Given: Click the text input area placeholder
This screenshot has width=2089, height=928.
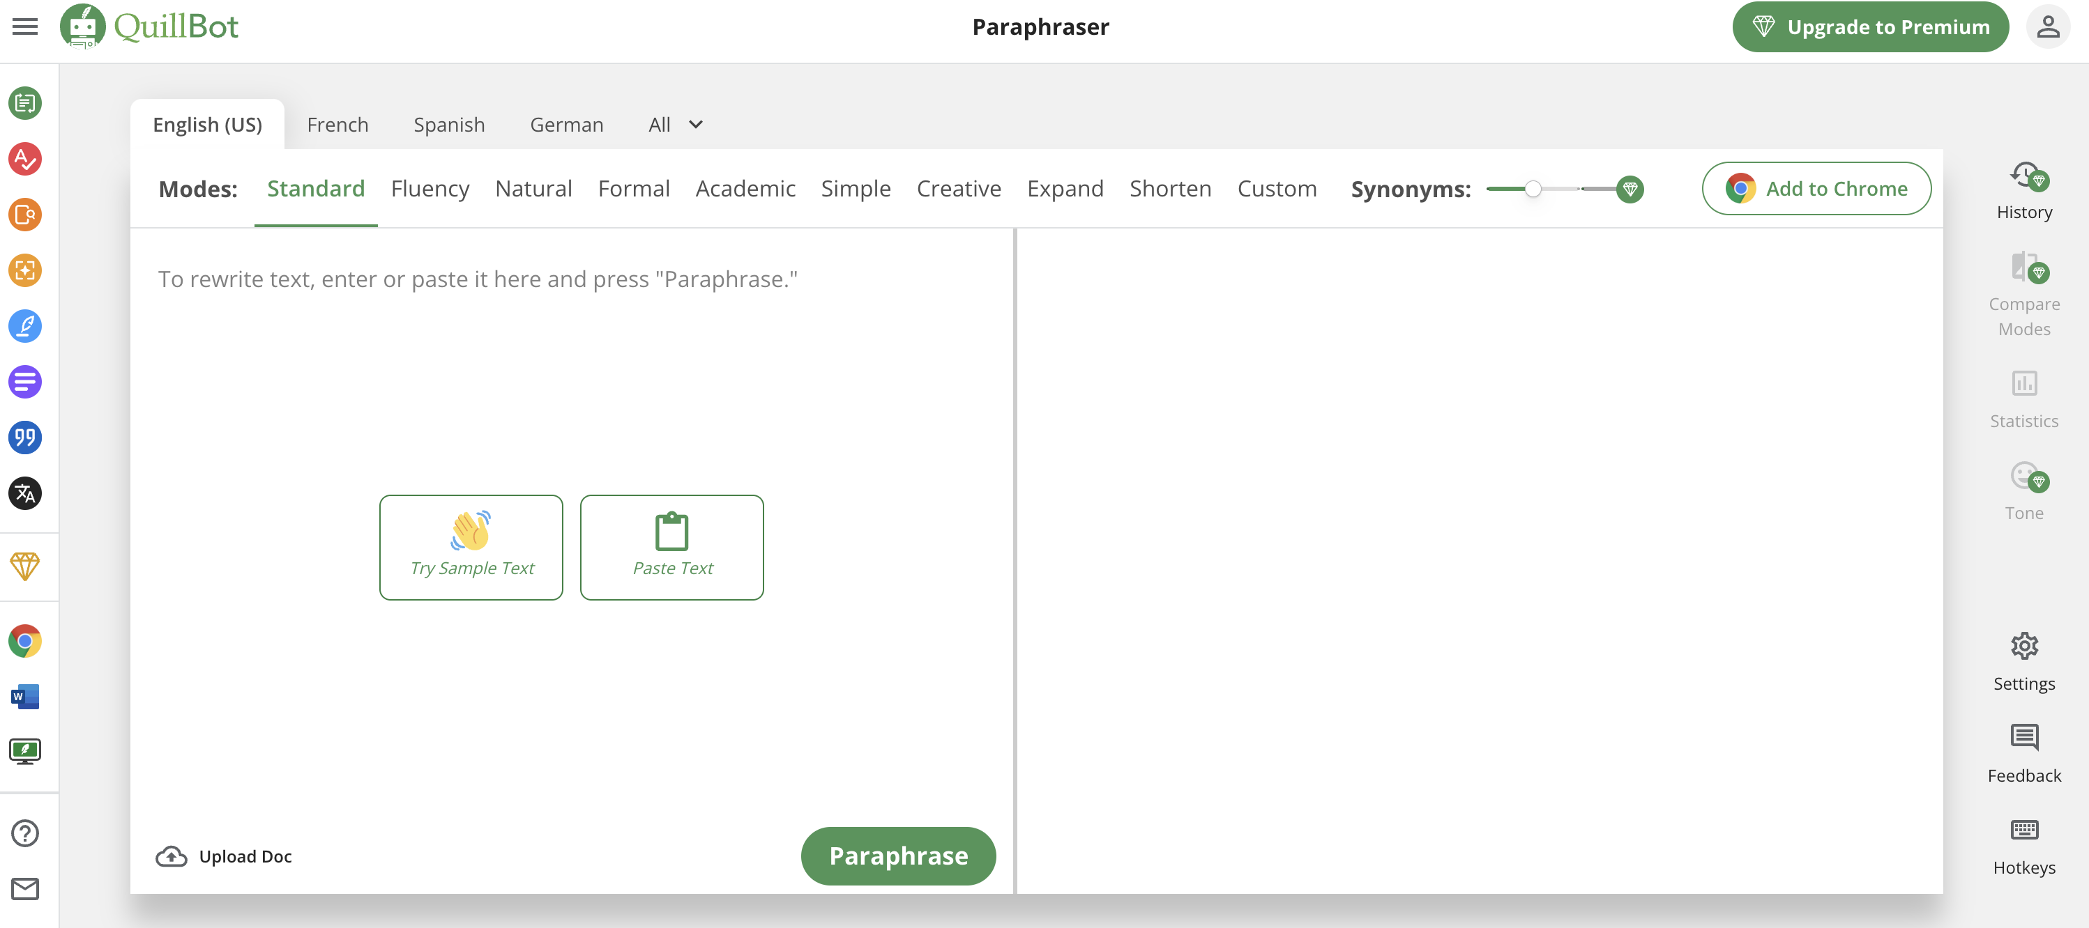Looking at the screenshot, I should point(477,279).
